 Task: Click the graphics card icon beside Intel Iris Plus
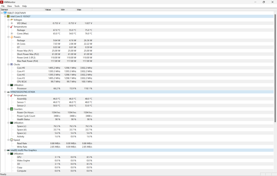pyautogui.click(x=8, y=150)
